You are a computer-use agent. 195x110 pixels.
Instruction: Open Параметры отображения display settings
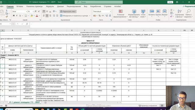[x=148, y=106]
